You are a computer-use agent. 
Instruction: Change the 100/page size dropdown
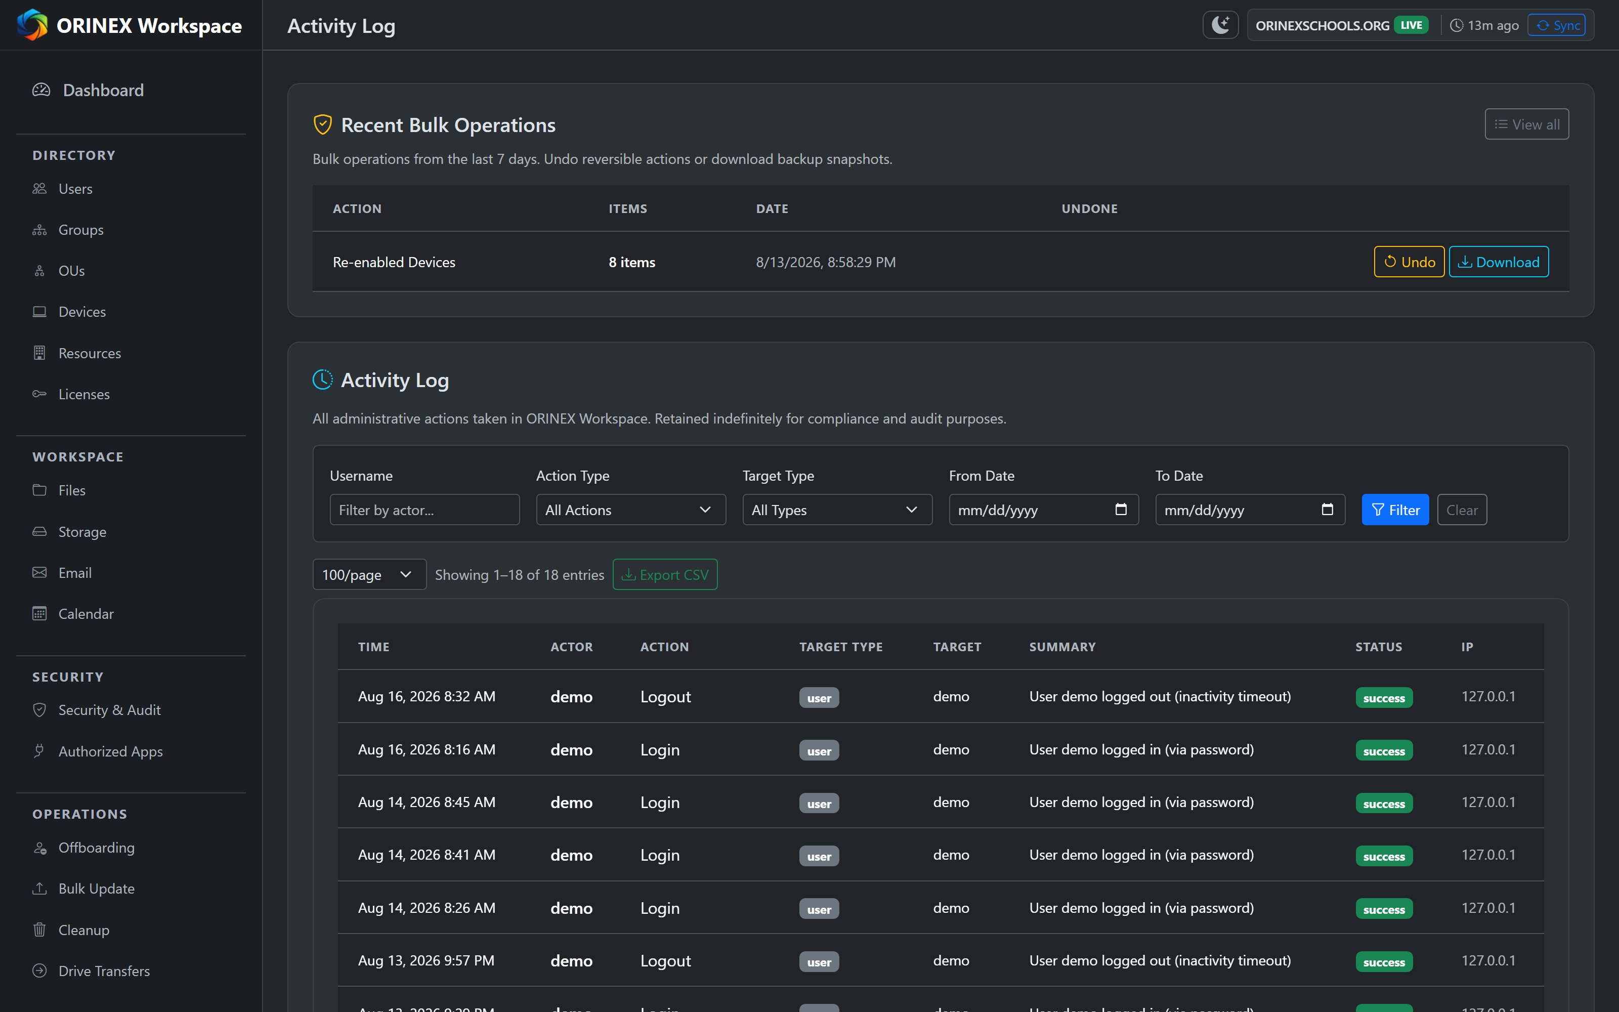click(369, 574)
